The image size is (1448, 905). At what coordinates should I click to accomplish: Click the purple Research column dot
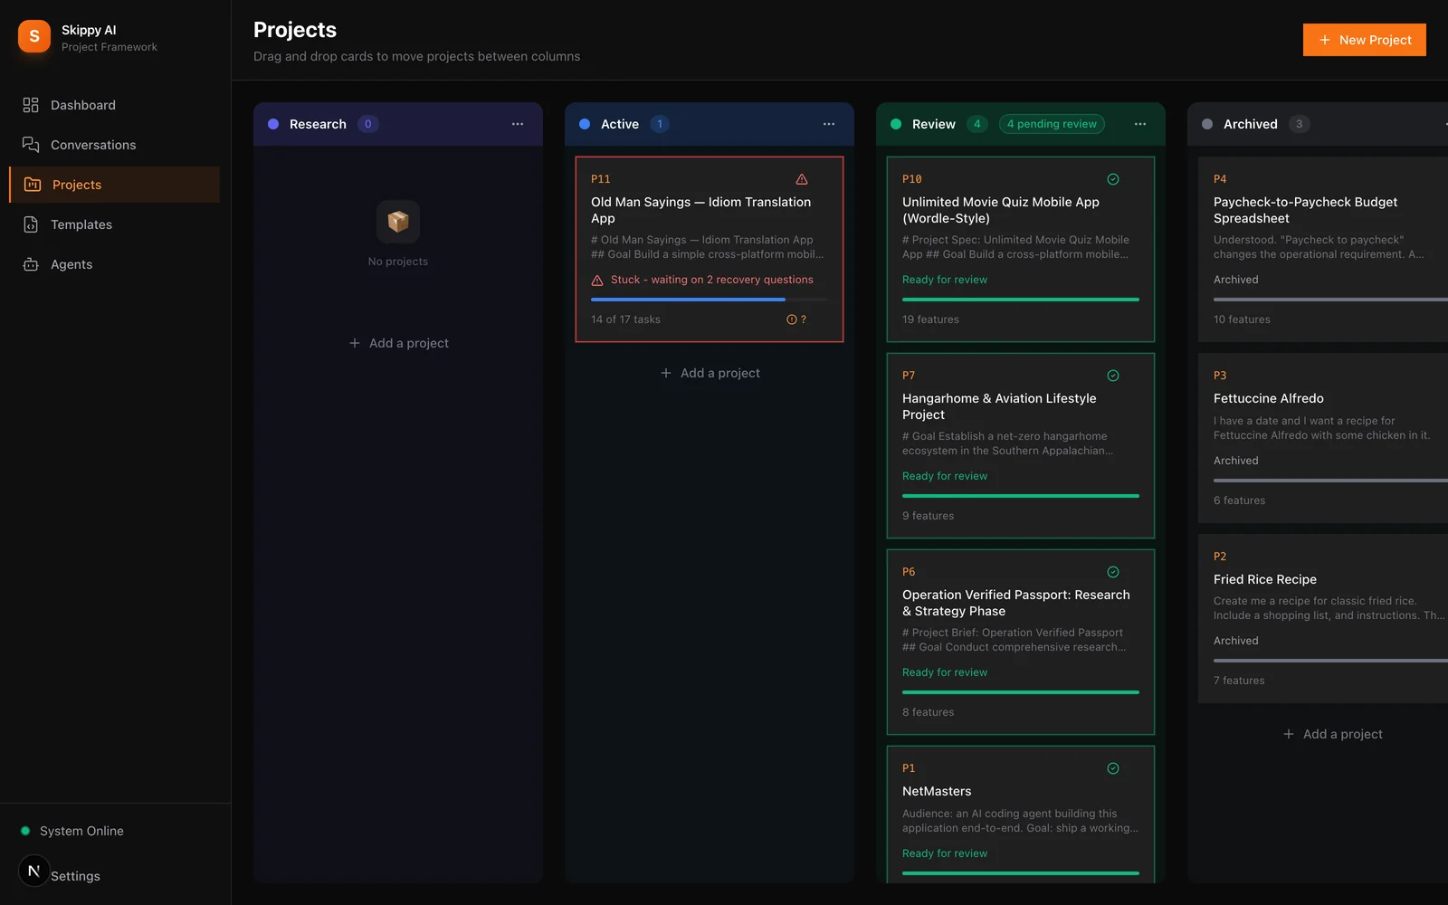click(273, 124)
